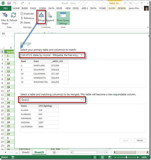Switch to the Sheet2 tab
151x160 pixels.
coord(26,152)
